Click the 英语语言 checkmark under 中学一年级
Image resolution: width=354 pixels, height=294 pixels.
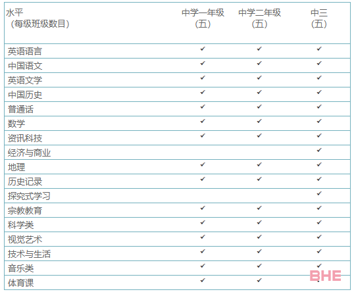pyautogui.click(x=203, y=49)
